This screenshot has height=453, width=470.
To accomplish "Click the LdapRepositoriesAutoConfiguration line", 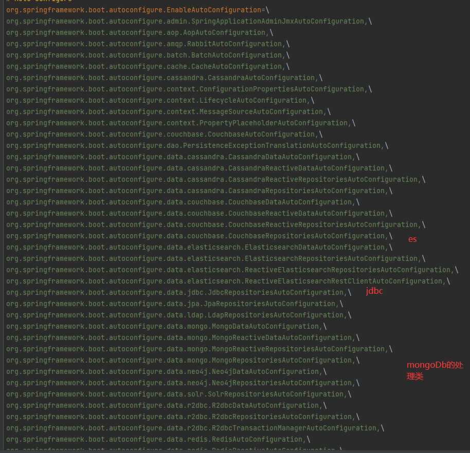I will (178, 315).
